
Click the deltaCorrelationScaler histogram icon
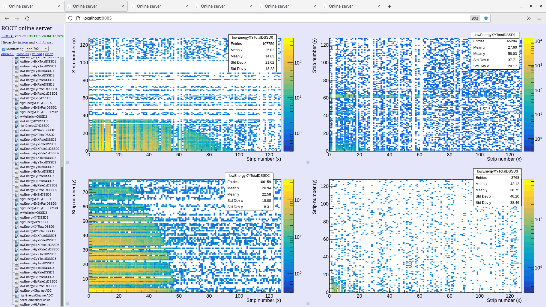tap(16, 300)
